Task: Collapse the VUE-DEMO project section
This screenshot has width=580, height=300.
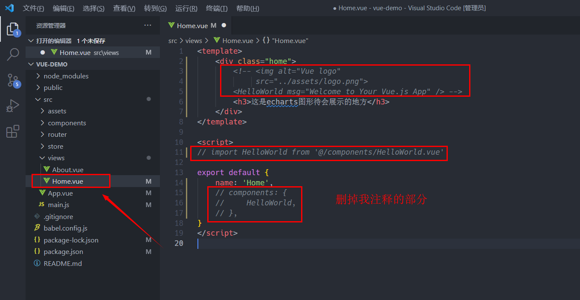Action: [52, 64]
